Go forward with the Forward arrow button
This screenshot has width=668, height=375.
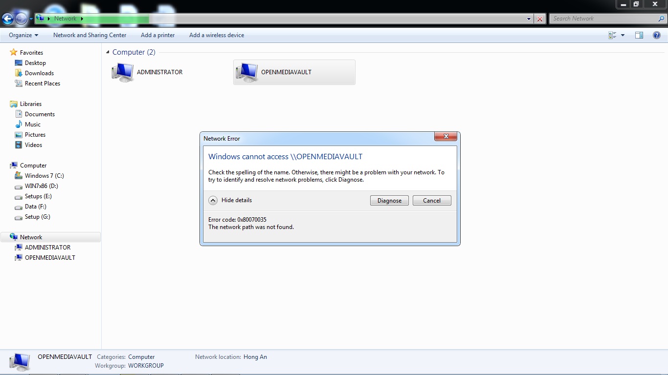[x=21, y=19]
